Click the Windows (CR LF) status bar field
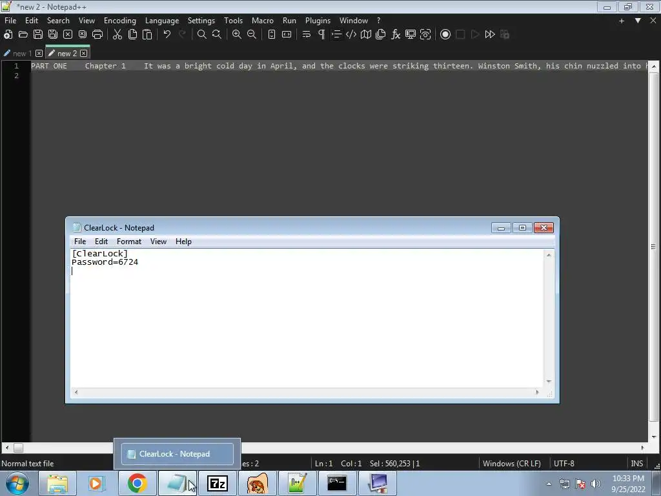This screenshot has width=661, height=496. coord(511,464)
